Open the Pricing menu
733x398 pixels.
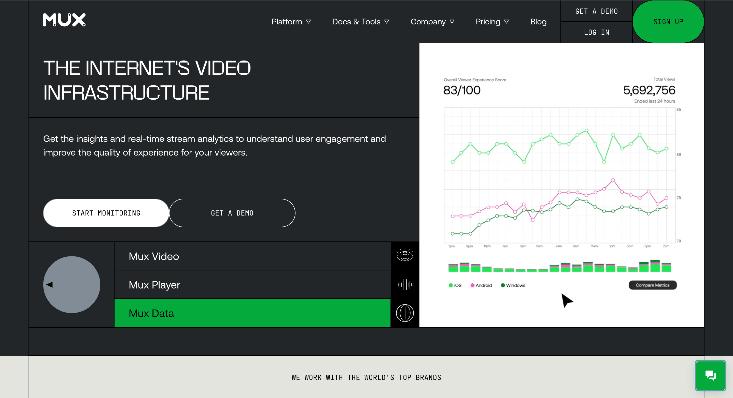point(492,22)
